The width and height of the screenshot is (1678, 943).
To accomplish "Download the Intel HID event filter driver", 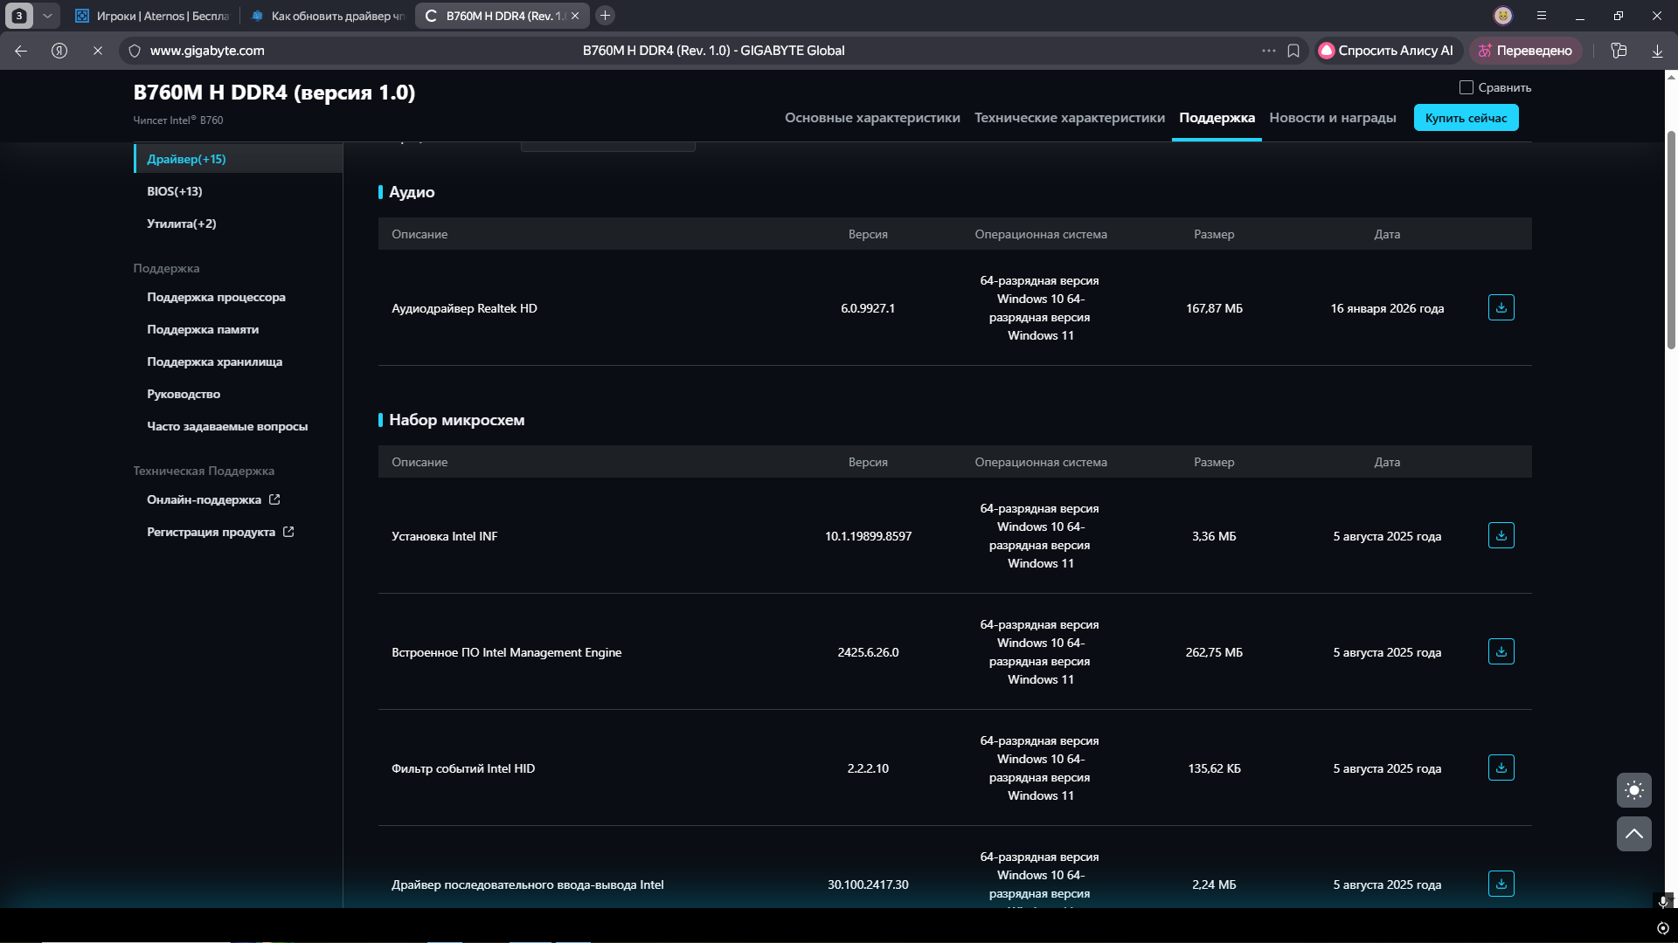I will [x=1501, y=767].
